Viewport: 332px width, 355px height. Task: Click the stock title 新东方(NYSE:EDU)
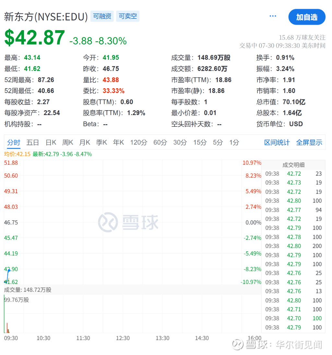[x=46, y=17]
